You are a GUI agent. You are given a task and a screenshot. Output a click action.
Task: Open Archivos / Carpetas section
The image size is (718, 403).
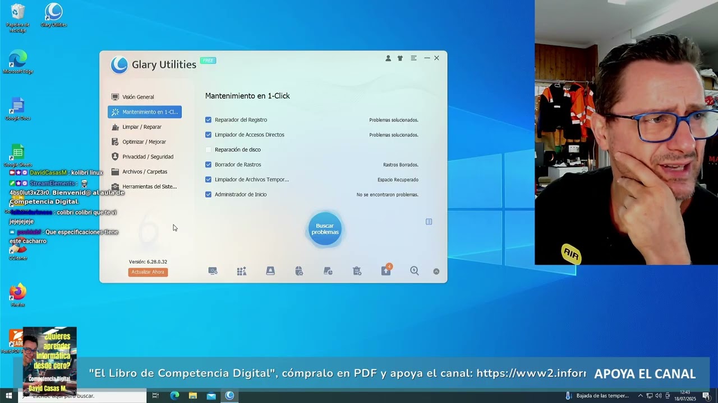(x=145, y=172)
